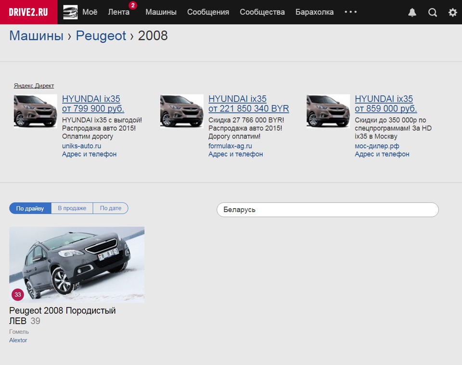Click the Hyundai image beside formulax-ag.ru ad
The image size is (462, 365).
[182, 111]
